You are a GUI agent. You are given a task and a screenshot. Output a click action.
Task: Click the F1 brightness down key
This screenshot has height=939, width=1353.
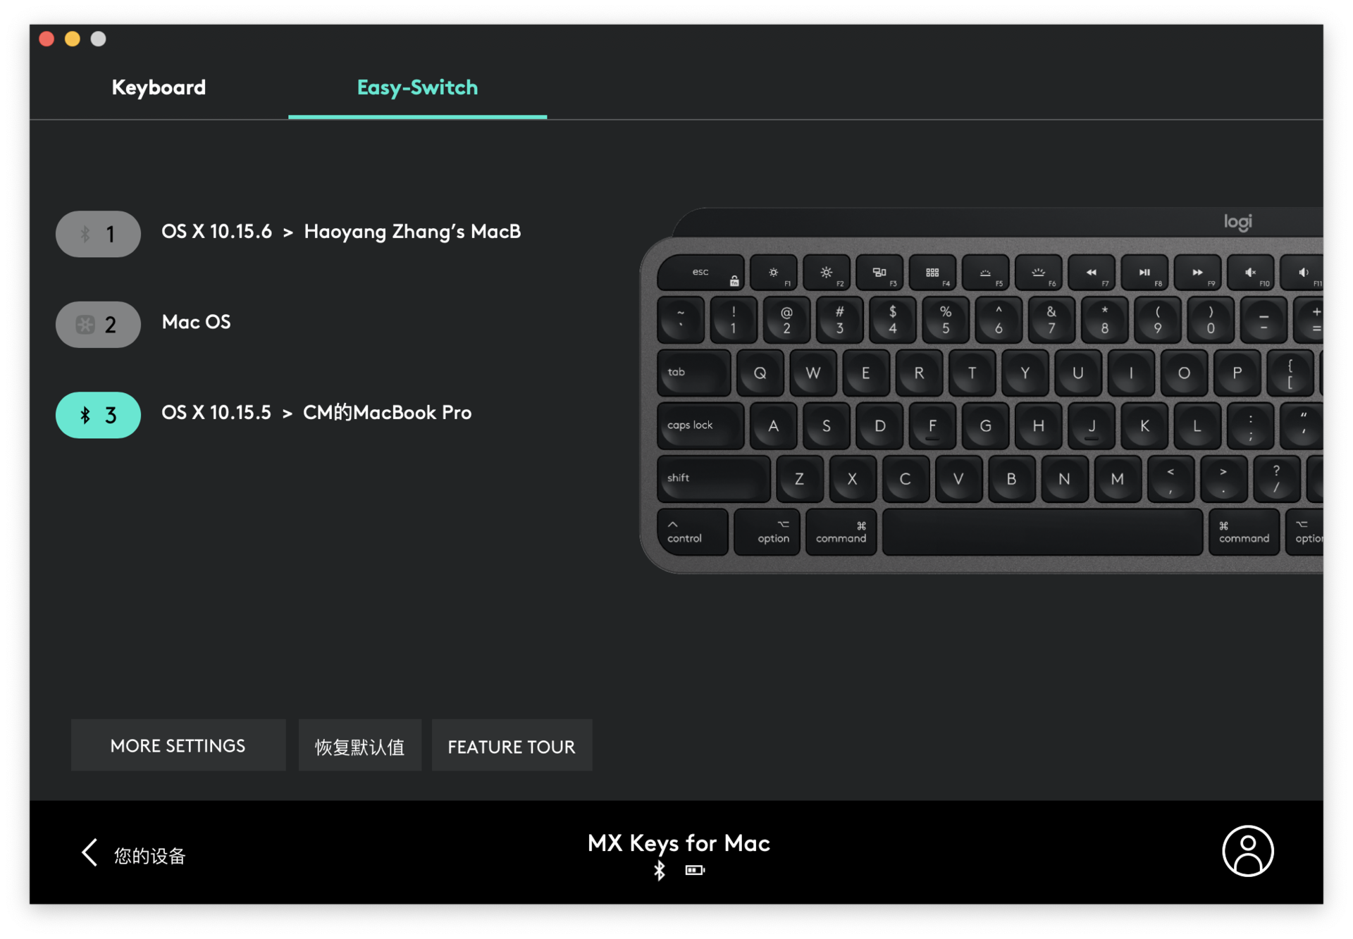[x=774, y=272]
